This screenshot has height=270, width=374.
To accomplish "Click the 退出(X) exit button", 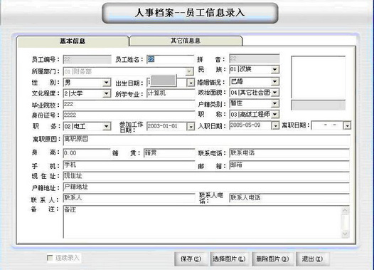I will coord(312,259).
